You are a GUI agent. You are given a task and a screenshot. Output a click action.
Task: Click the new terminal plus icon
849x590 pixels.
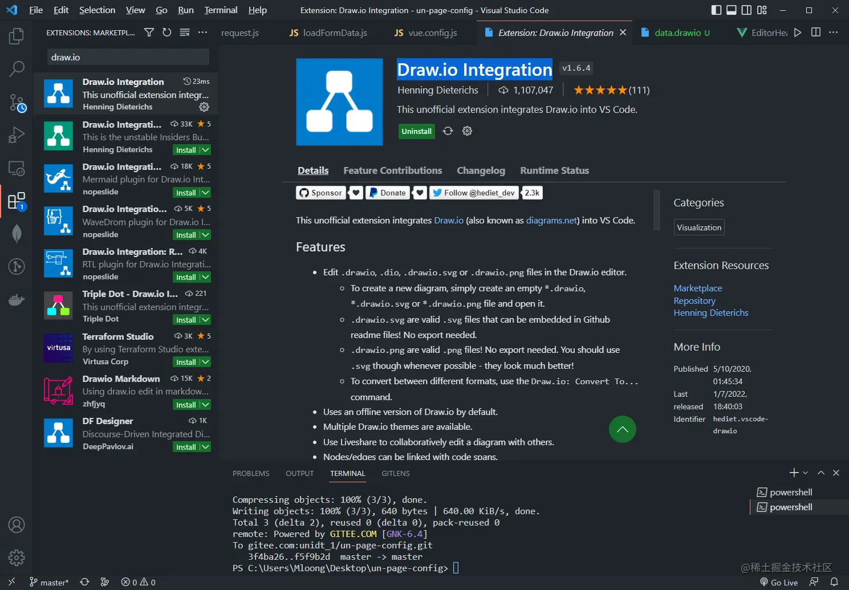pos(794,473)
